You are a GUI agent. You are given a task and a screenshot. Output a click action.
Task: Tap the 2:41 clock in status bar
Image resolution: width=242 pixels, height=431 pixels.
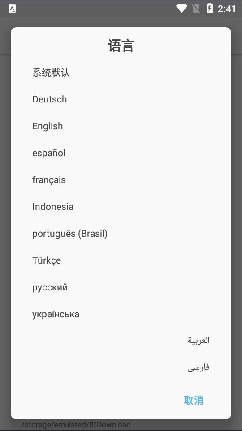[227, 9]
